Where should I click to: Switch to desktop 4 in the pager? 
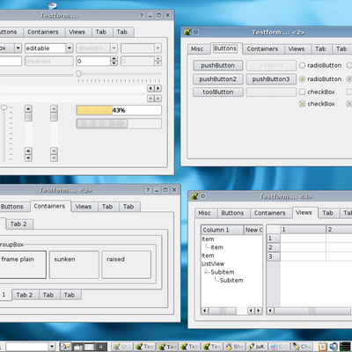[101, 347]
